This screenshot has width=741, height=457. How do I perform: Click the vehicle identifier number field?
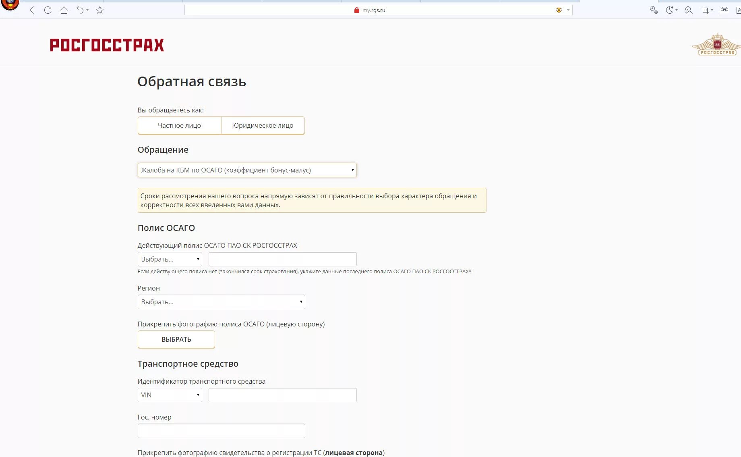(282, 395)
